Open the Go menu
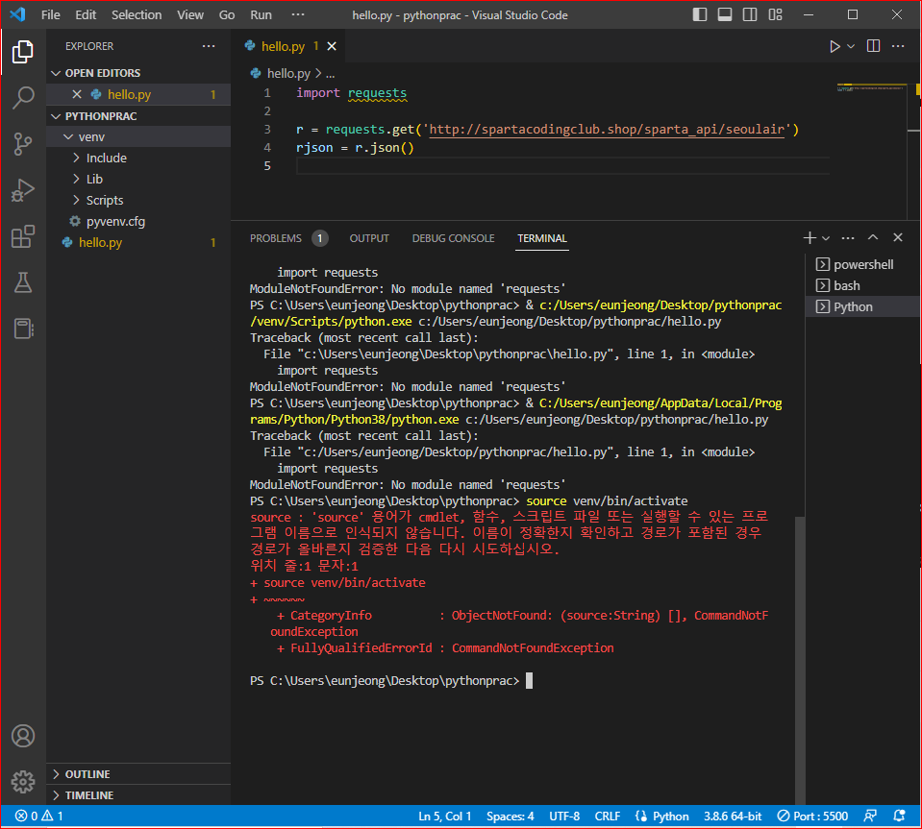 [x=227, y=15]
